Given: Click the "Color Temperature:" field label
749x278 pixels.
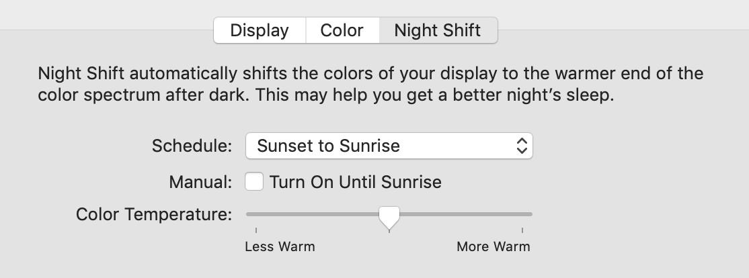Looking at the screenshot, I should [x=154, y=215].
